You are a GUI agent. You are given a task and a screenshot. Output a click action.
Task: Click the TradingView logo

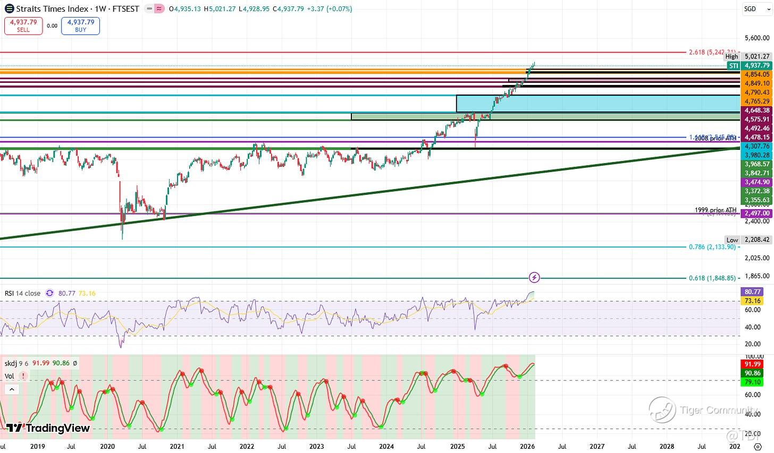pyautogui.click(x=48, y=428)
